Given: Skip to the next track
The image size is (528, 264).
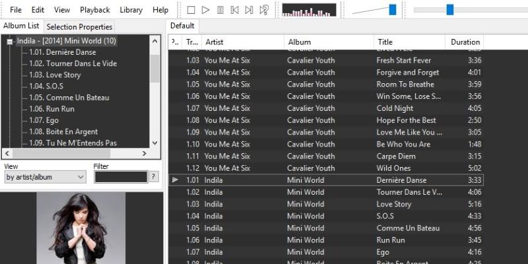Looking at the screenshot, I should tap(249, 10).
